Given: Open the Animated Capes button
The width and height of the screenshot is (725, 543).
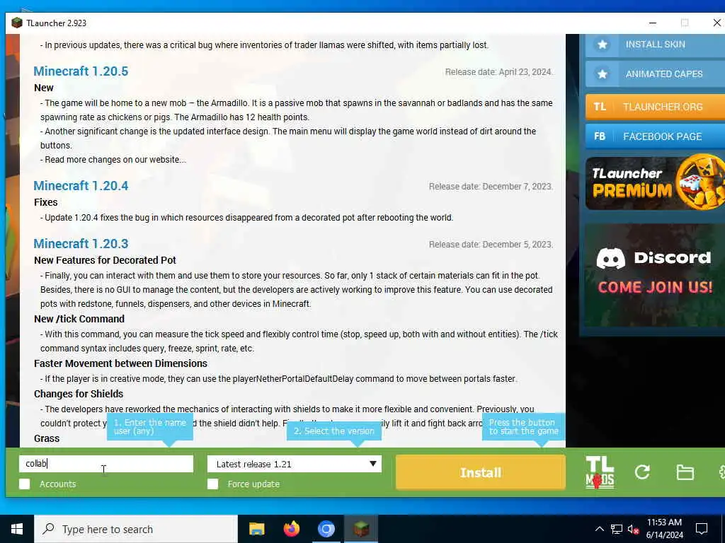Looking at the screenshot, I should (655, 74).
